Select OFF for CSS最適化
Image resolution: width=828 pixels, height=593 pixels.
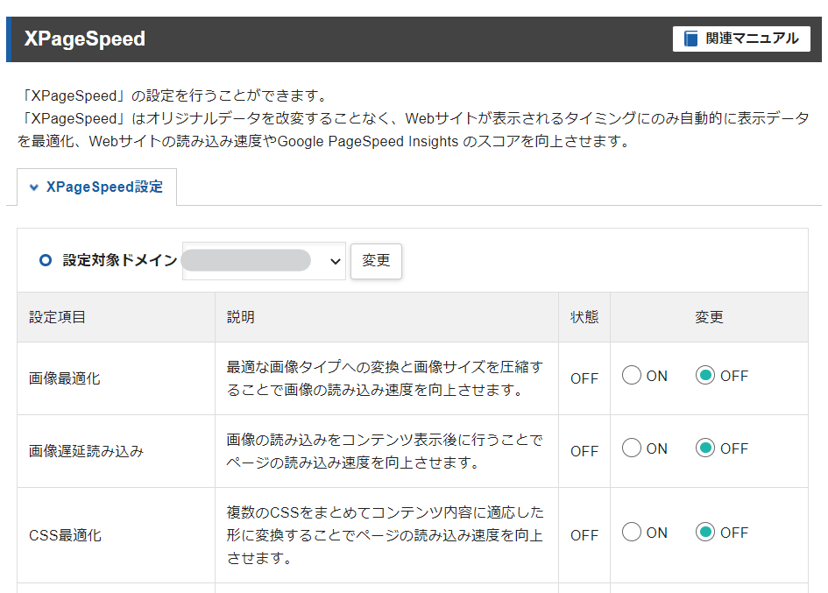pyautogui.click(x=705, y=532)
